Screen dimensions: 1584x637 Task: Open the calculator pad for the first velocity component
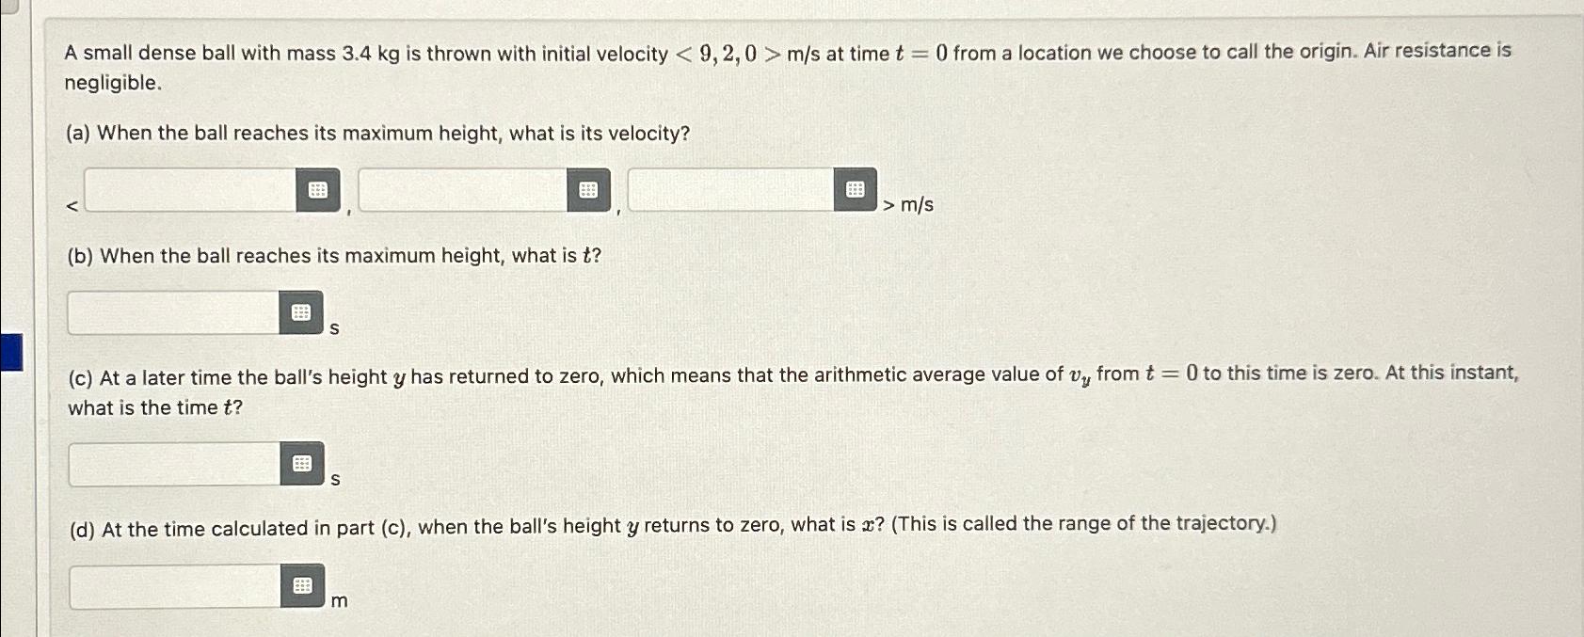[x=319, y=189]
